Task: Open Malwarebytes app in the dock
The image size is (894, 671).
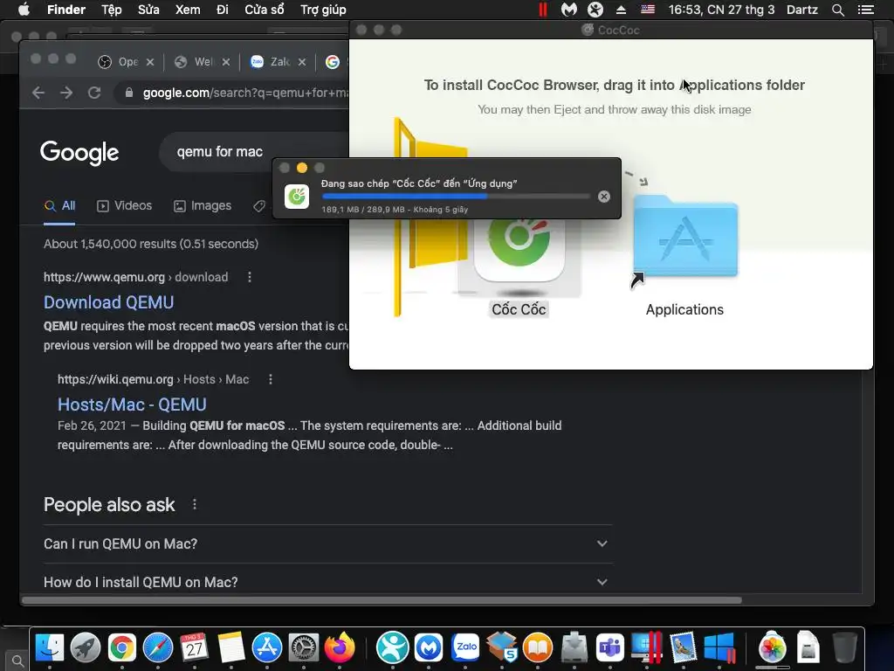Action: pyautogui.click(x=429, y=647)
